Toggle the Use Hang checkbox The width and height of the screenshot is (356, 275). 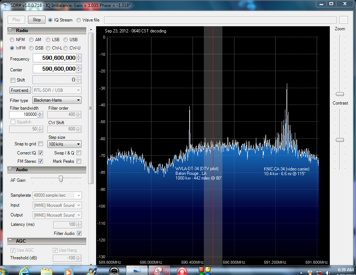tap(55, 250)
